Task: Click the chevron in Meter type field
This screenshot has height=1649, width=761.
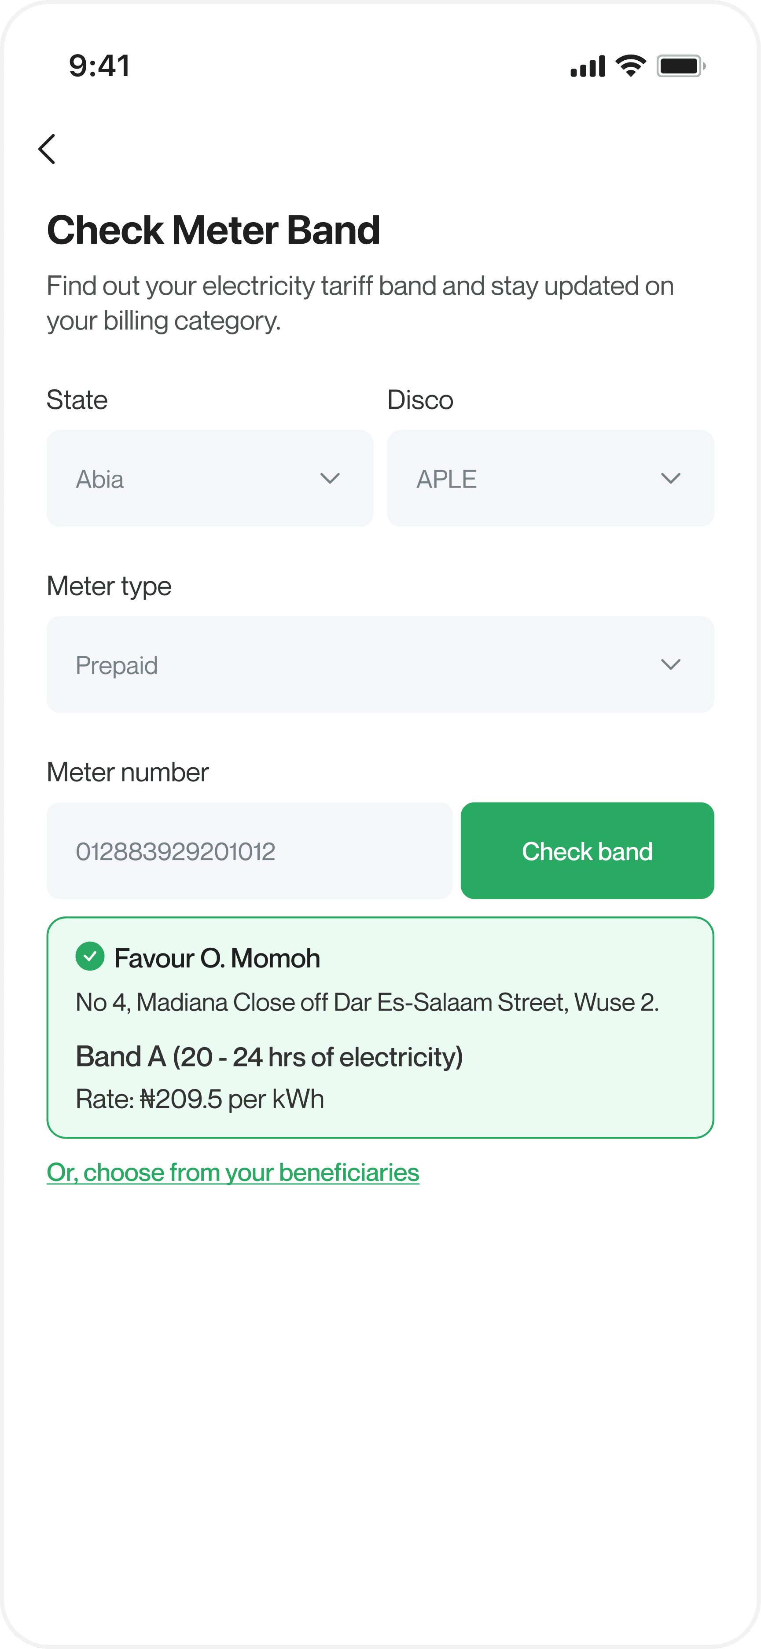Action: 671,665
